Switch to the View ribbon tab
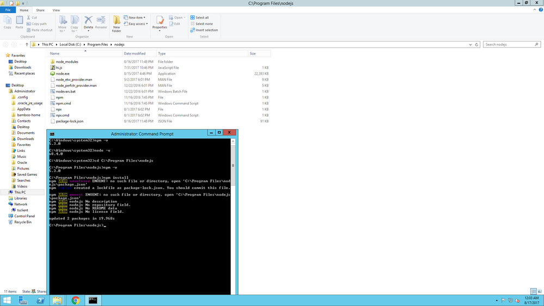Screen dimensions: 544x306 [56, 10]
